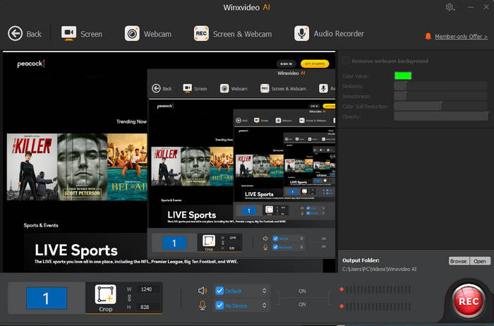Click the Get Started button in preview
Screen dimensions: 494x326
tap(315, 64)
